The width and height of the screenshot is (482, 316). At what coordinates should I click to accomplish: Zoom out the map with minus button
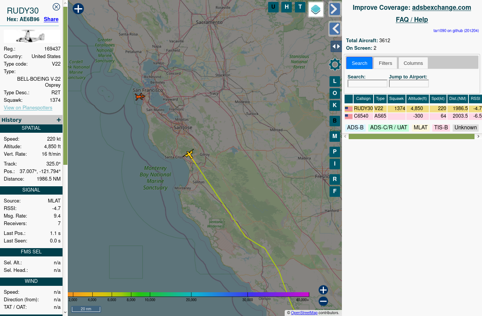coord(323,301)
